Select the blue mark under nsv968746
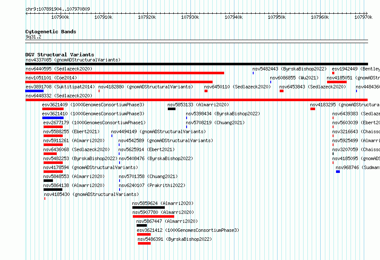Viewport: 380px width, 260px height. (338, 172)
